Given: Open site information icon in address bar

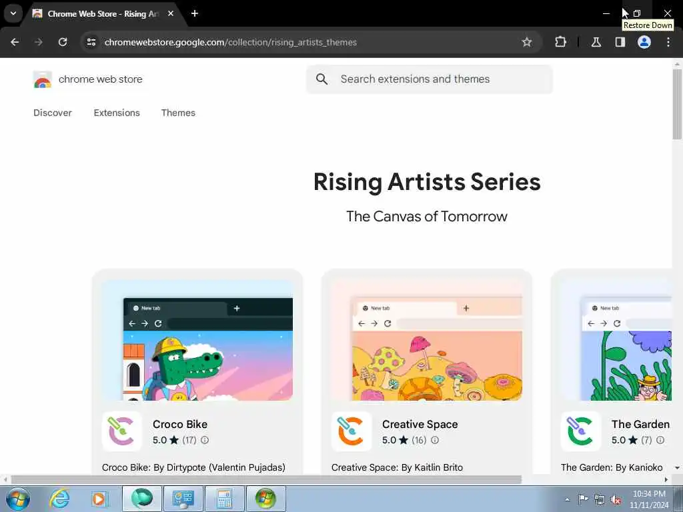Looking at the screenshot, I should [x=91, y=42].
